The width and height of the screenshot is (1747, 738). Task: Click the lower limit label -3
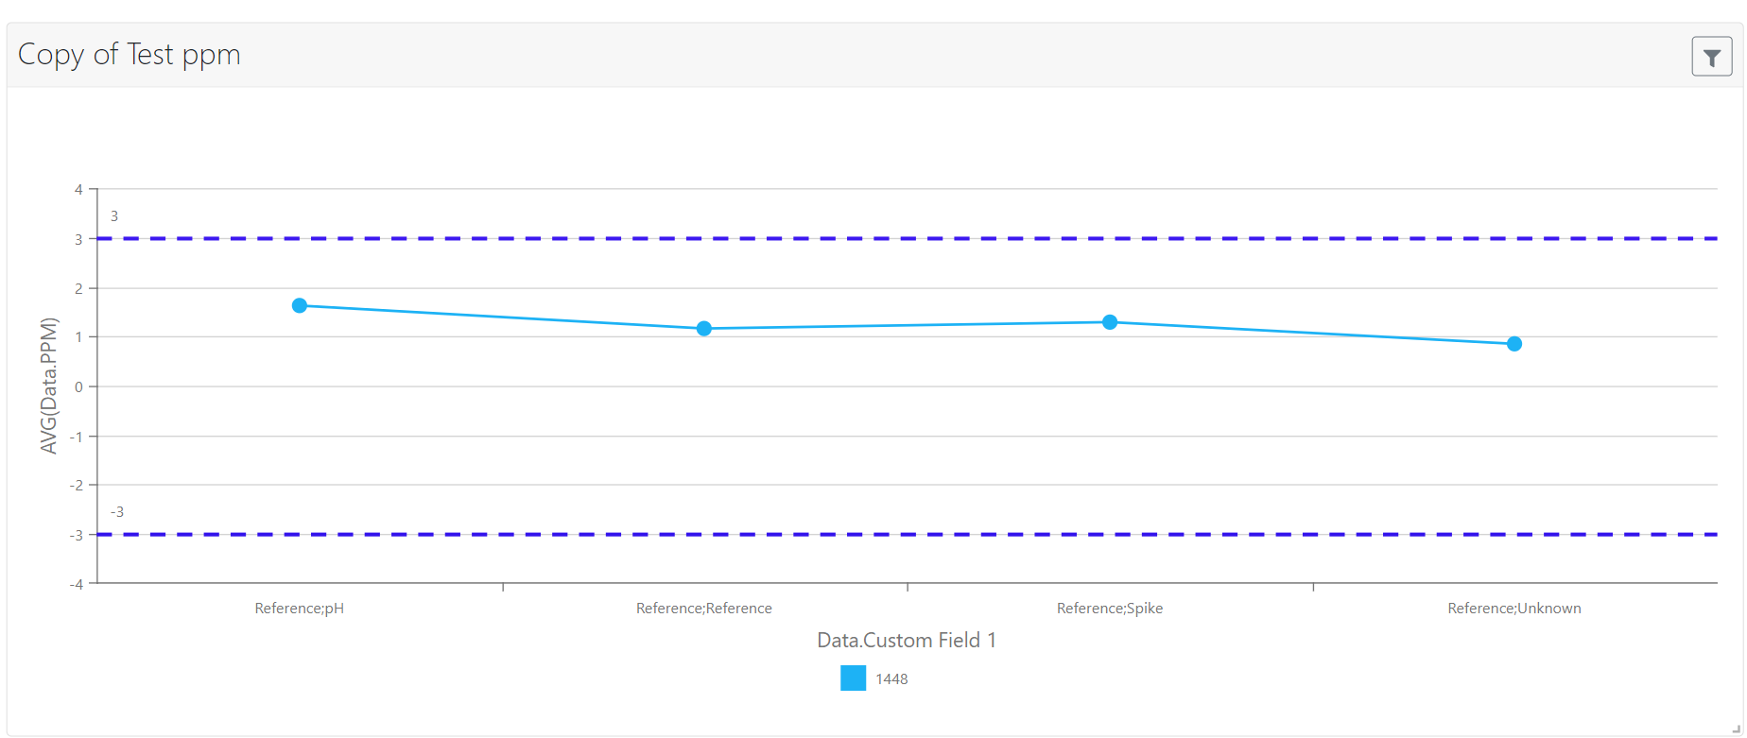(117, 512)
